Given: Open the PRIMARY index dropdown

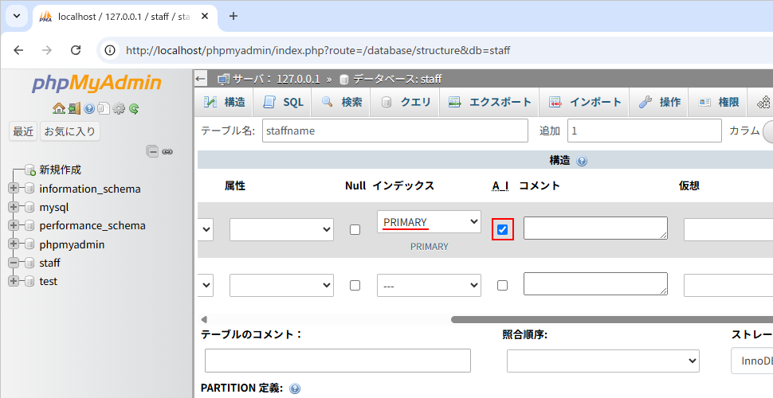Looking at the screenshot, I should click(429, 222).
